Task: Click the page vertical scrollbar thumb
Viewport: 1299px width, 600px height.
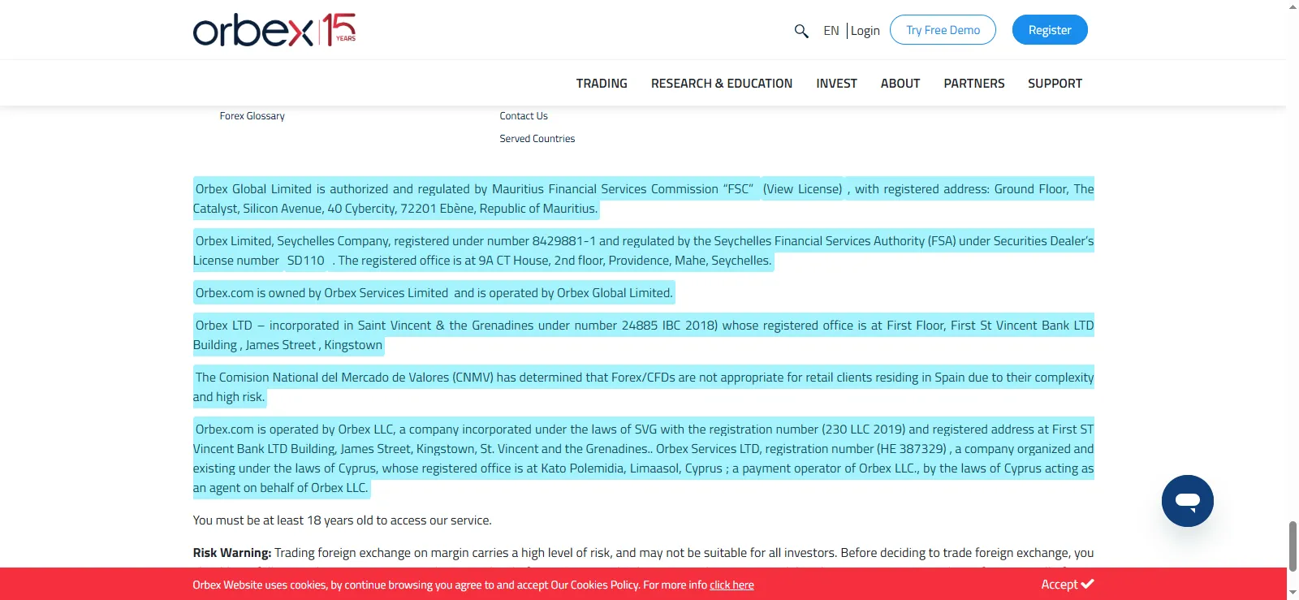Action: [x=1293, y=546]
